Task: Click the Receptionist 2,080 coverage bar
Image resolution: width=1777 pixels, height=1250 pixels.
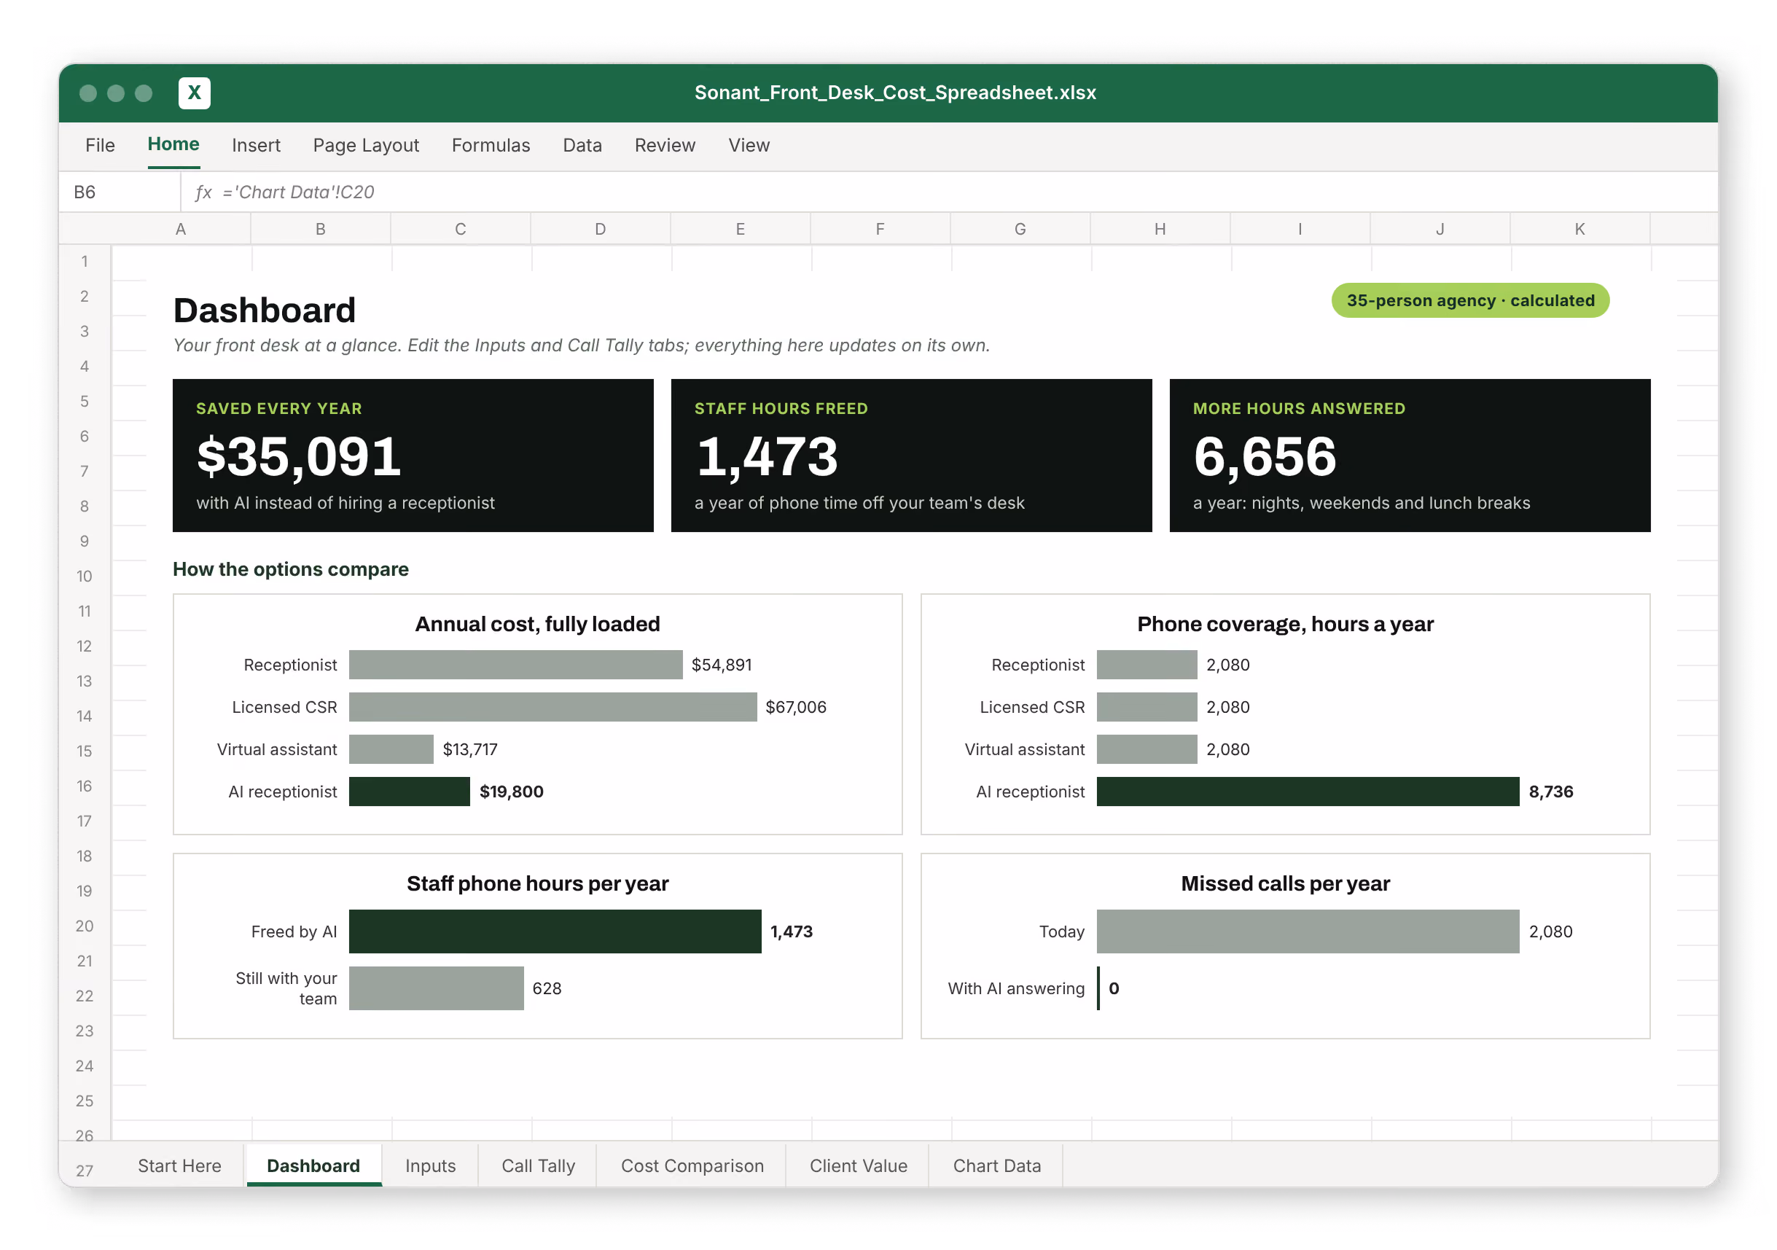Action: (x=1147, y=665)
